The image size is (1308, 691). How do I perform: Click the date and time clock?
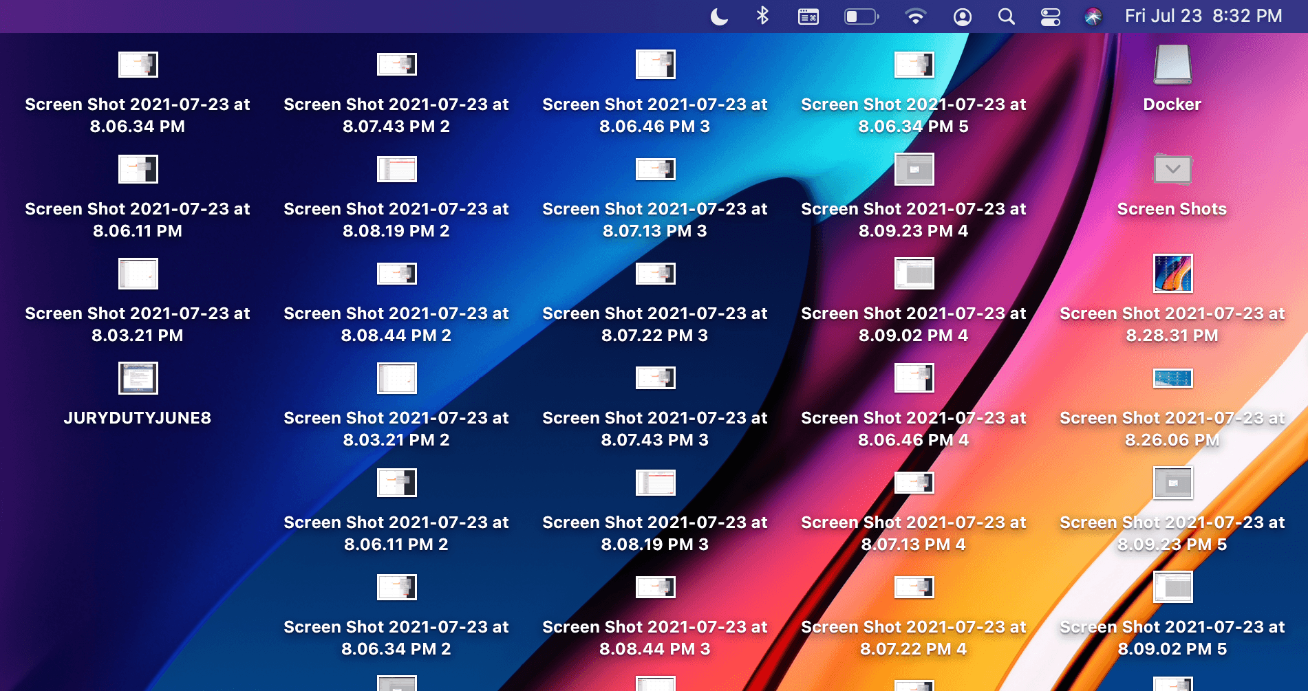1203,17
